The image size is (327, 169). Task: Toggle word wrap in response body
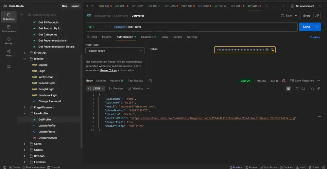point(288,89)
